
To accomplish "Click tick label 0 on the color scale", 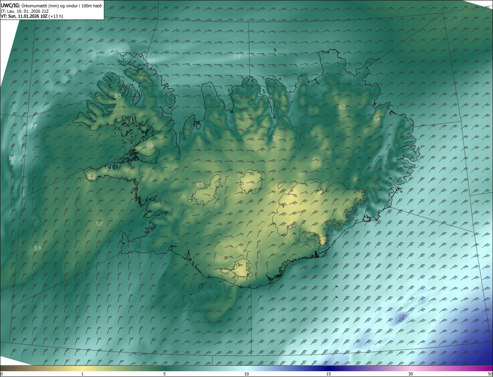I will pos(2,374).
